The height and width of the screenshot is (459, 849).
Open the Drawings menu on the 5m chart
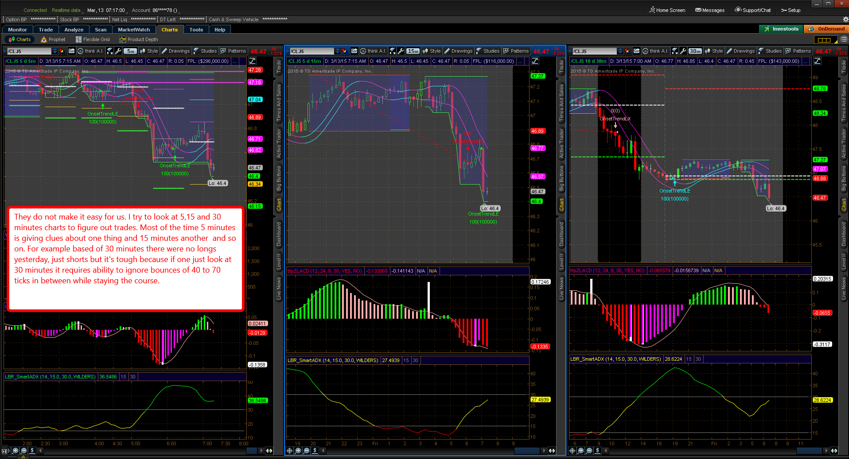tap(175, 51)
